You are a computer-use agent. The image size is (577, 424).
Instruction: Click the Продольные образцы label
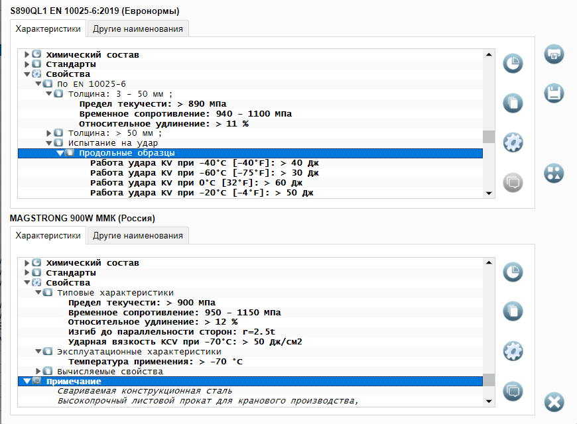127,153
